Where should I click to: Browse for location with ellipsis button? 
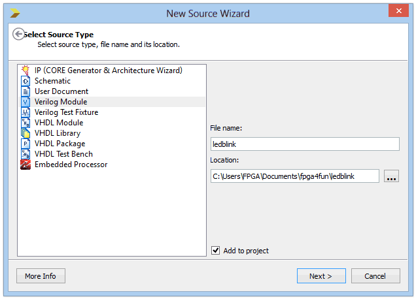pyautogui.click(x=391, y=176)
